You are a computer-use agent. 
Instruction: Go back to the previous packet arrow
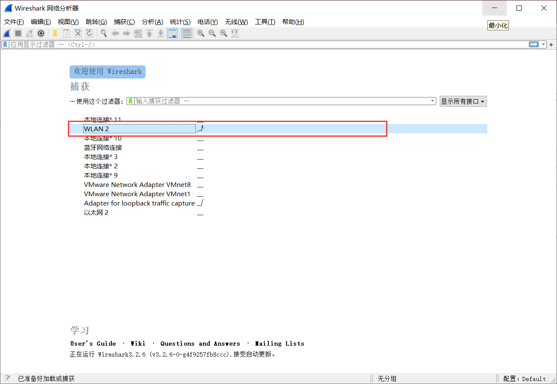[x=115, y=33]
